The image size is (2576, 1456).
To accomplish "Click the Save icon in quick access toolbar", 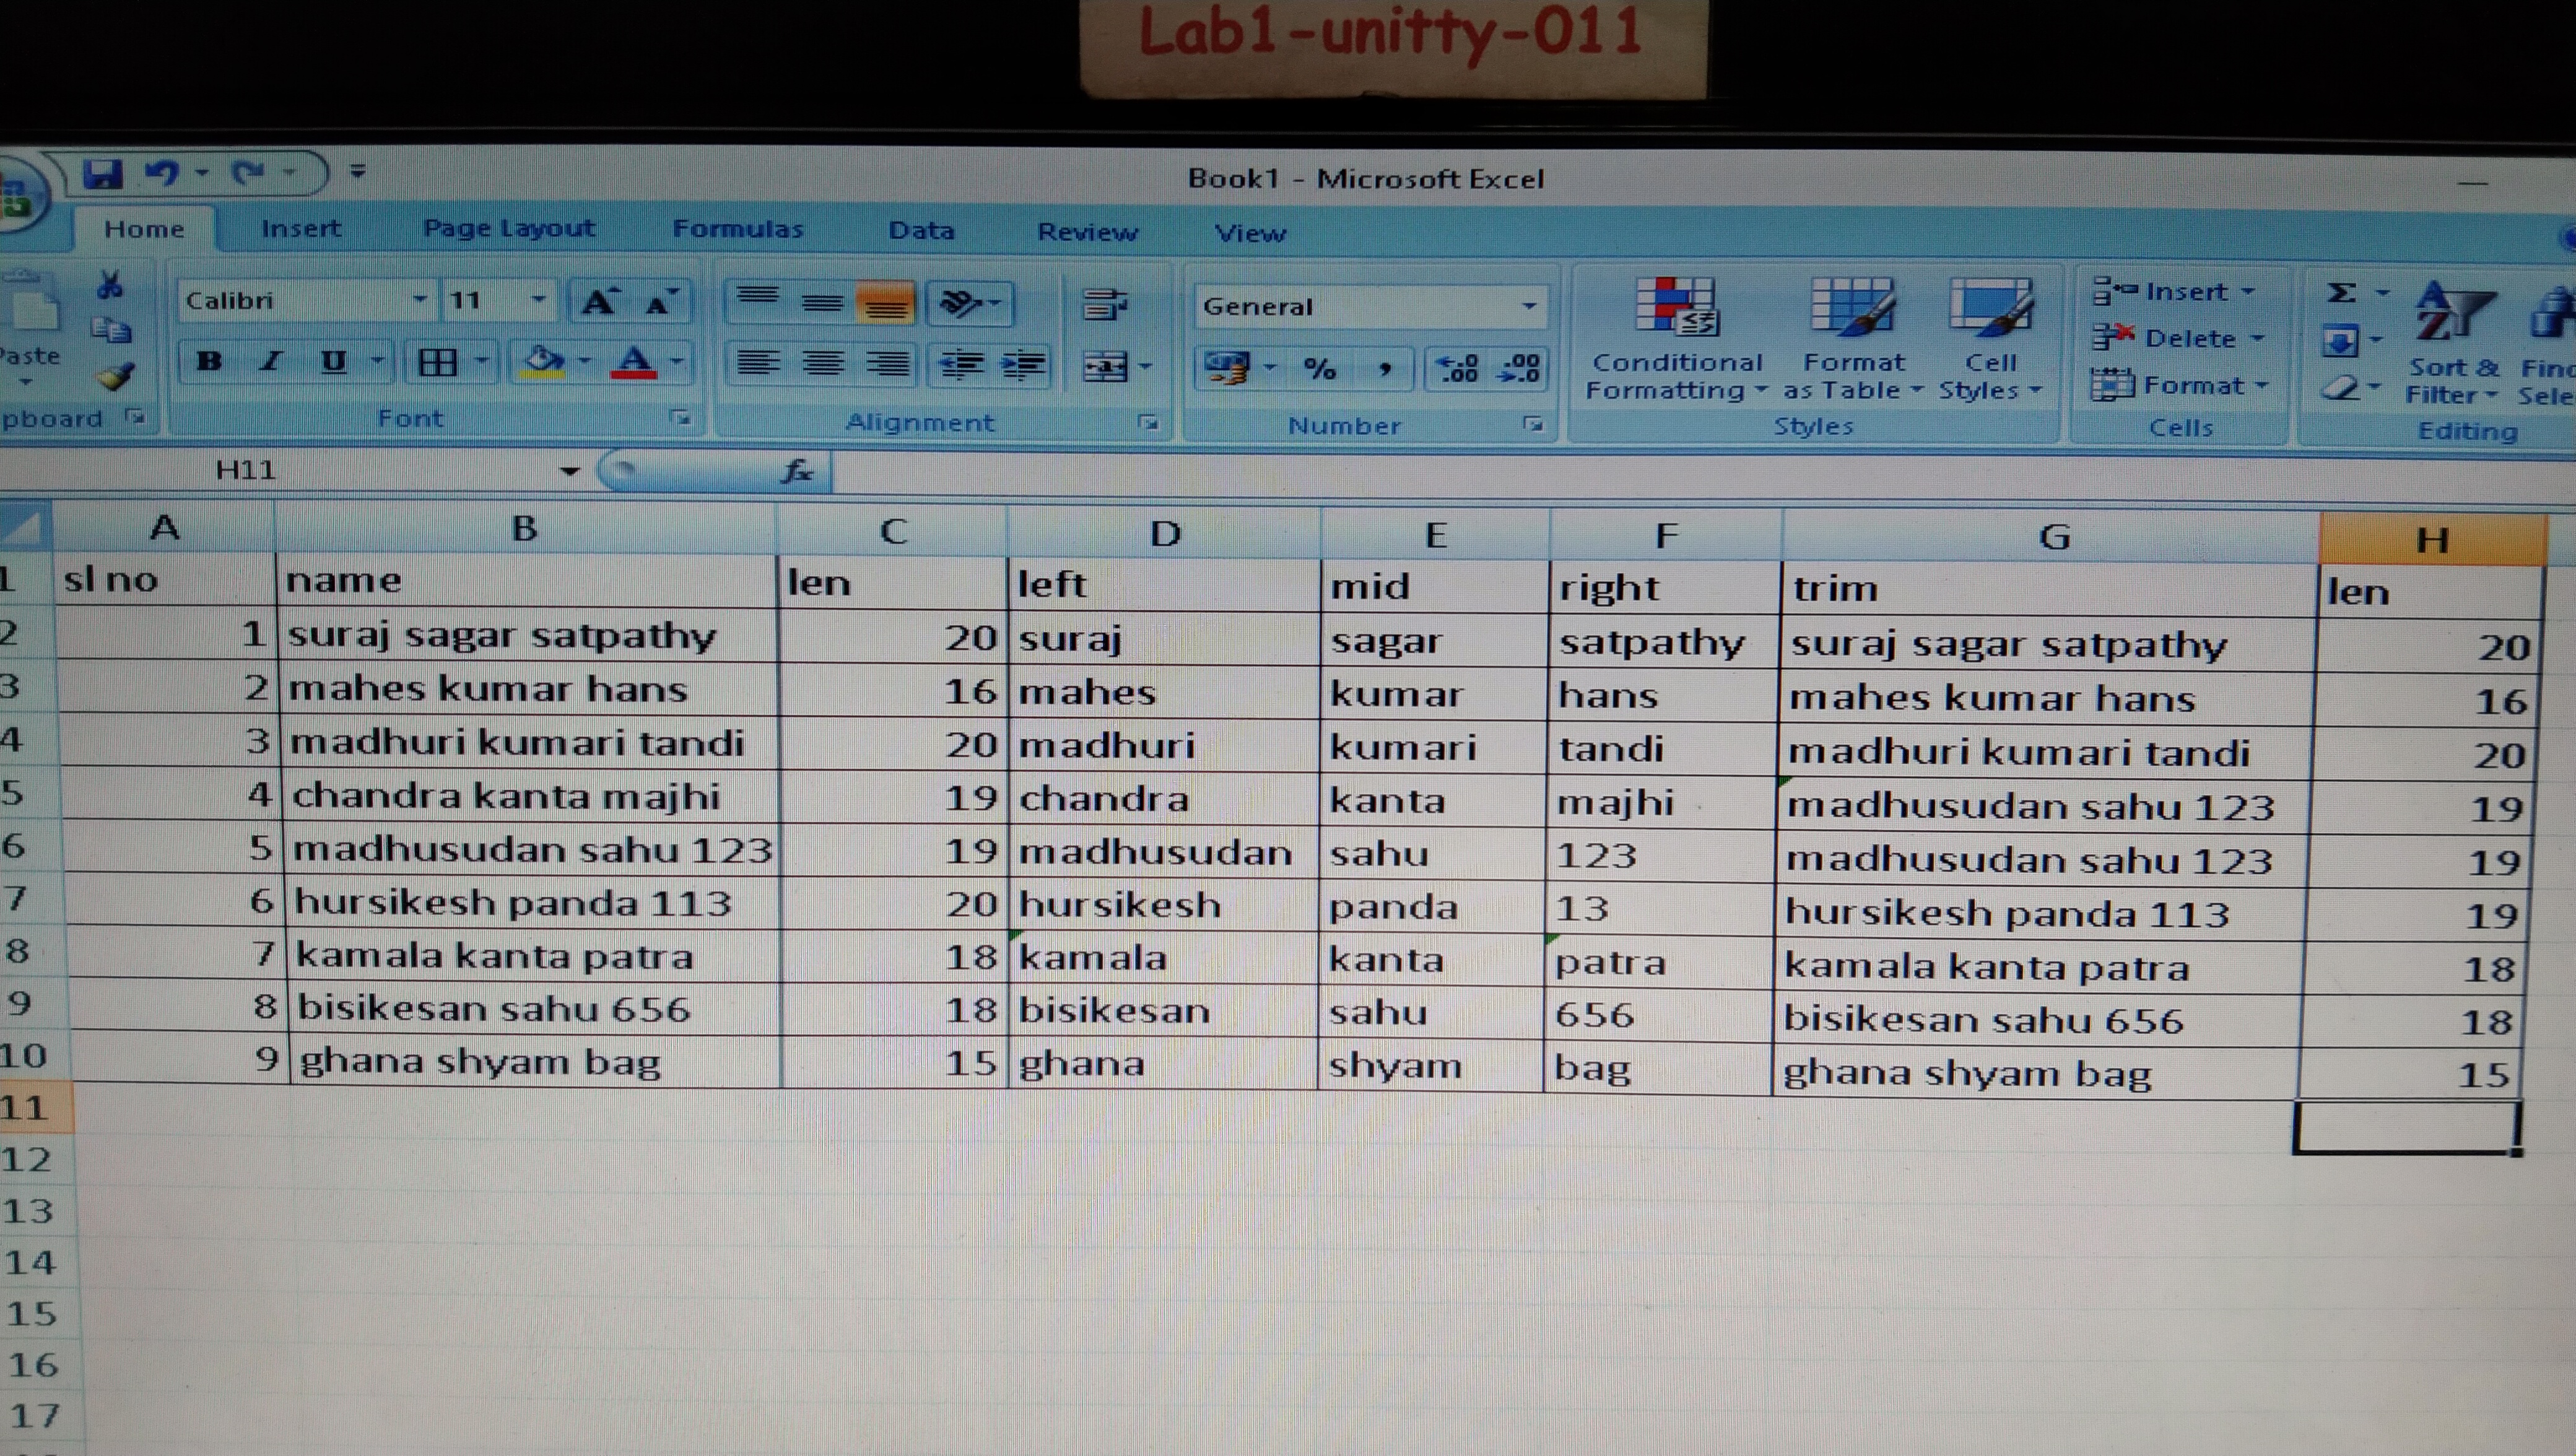I will pos(103,175).
